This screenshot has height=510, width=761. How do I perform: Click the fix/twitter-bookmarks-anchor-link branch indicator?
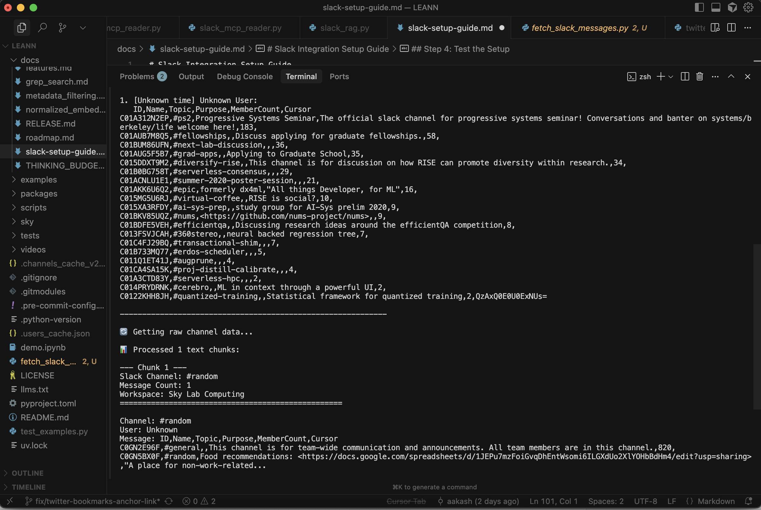pyautogui.click(x=97, y=501)
